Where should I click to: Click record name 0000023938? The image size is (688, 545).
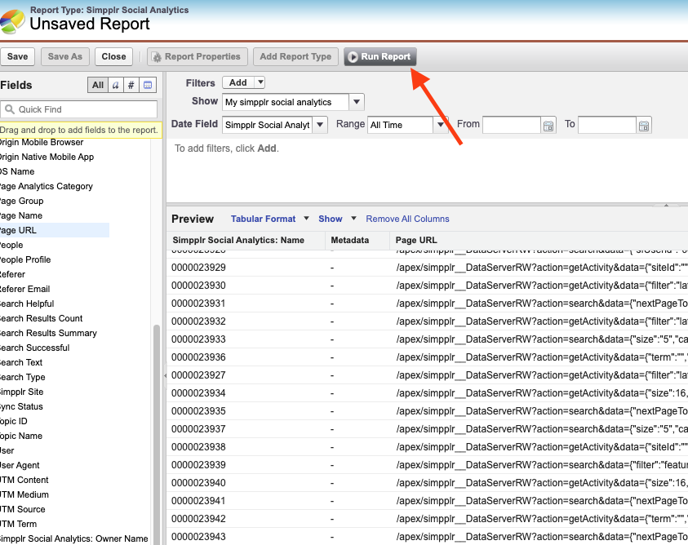198,447
